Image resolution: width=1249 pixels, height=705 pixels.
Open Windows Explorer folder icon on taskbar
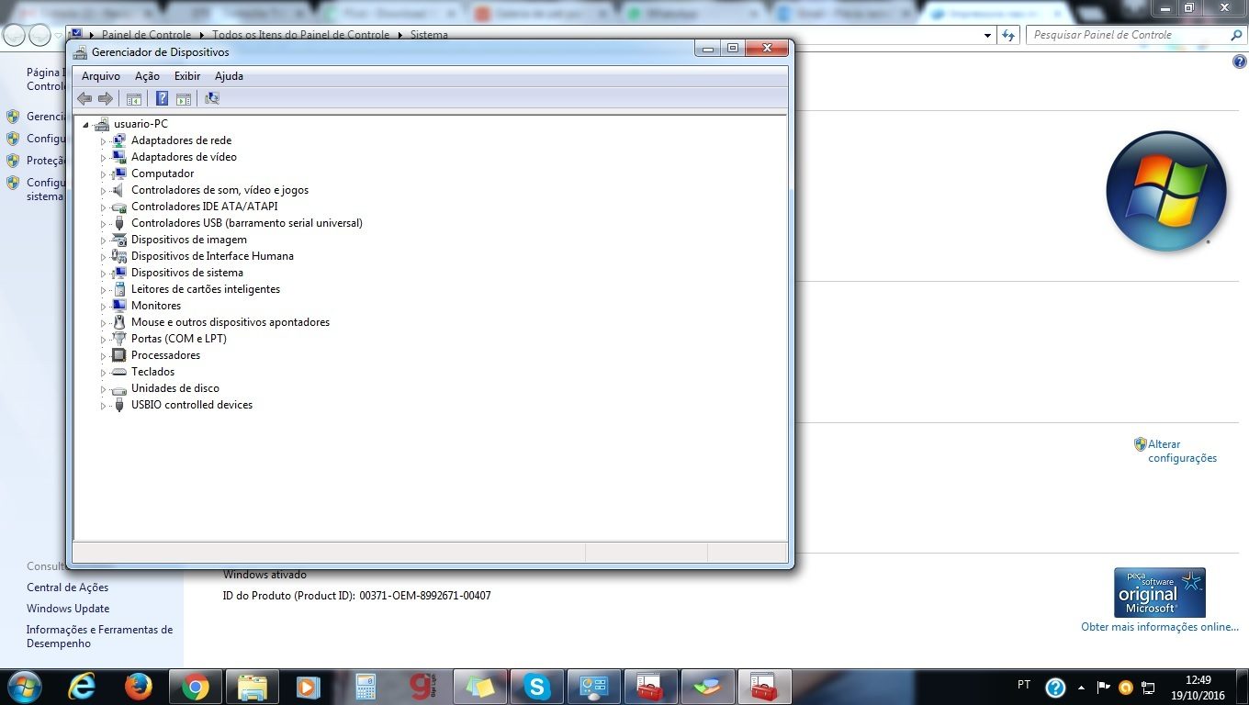(x=252, y=687)
